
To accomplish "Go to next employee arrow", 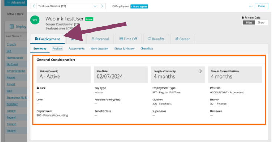I will (x=102, y=6).
